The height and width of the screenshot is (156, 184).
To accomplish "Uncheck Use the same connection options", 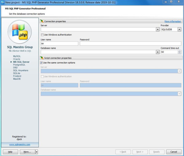I will pyautogui.click(x=42, y=63).
